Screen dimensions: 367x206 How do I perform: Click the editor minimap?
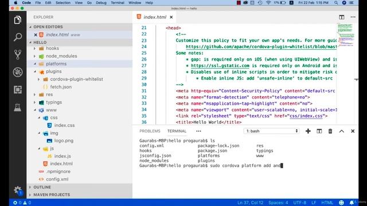[x=346, y=35]
